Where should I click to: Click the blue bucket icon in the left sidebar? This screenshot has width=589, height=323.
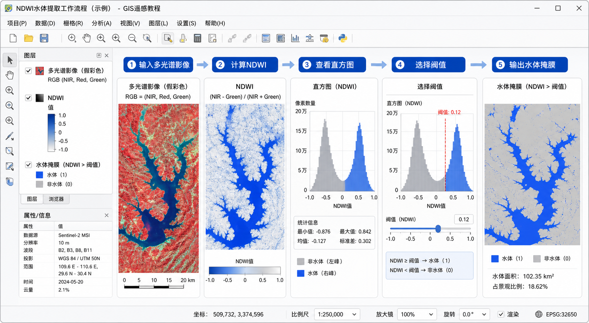pos(10,181)
